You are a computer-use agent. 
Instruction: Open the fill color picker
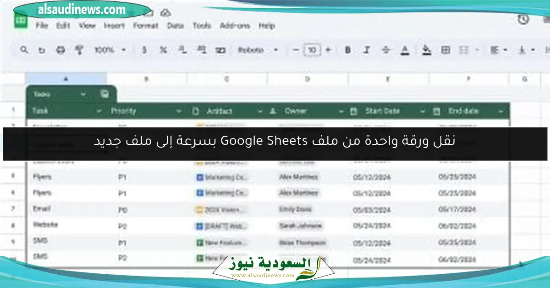point(427,50)
